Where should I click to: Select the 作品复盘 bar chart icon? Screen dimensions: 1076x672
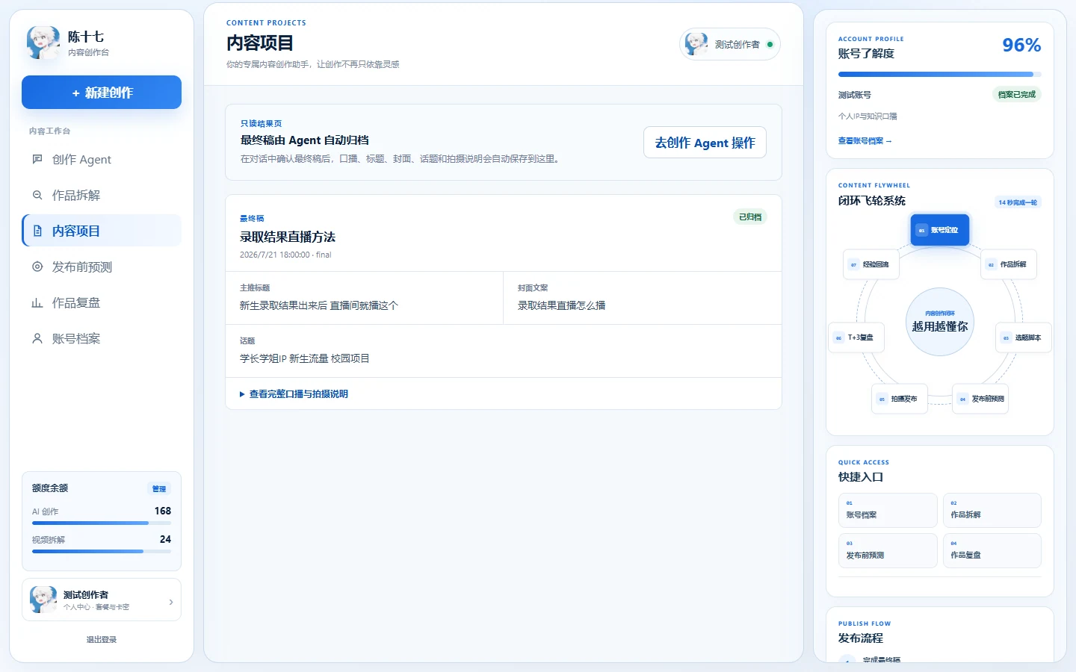click(x=37, y=302)
